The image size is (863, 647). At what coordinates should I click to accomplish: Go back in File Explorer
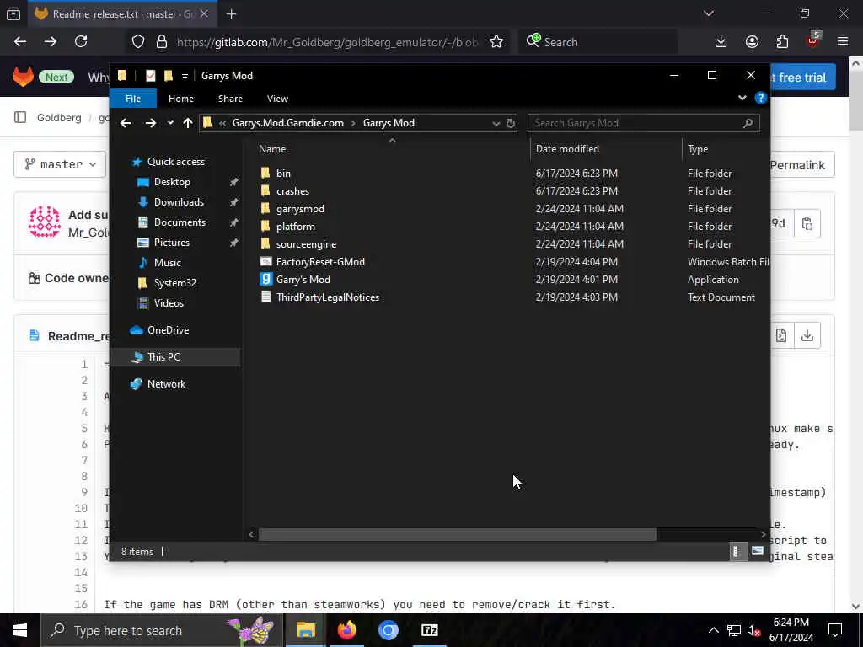coord(126,123)
